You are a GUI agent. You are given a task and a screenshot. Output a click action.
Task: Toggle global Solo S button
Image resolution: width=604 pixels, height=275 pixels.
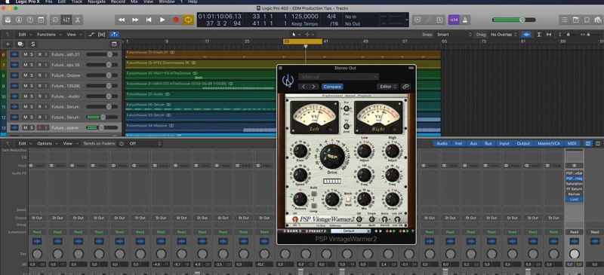[x=32, y=44]
